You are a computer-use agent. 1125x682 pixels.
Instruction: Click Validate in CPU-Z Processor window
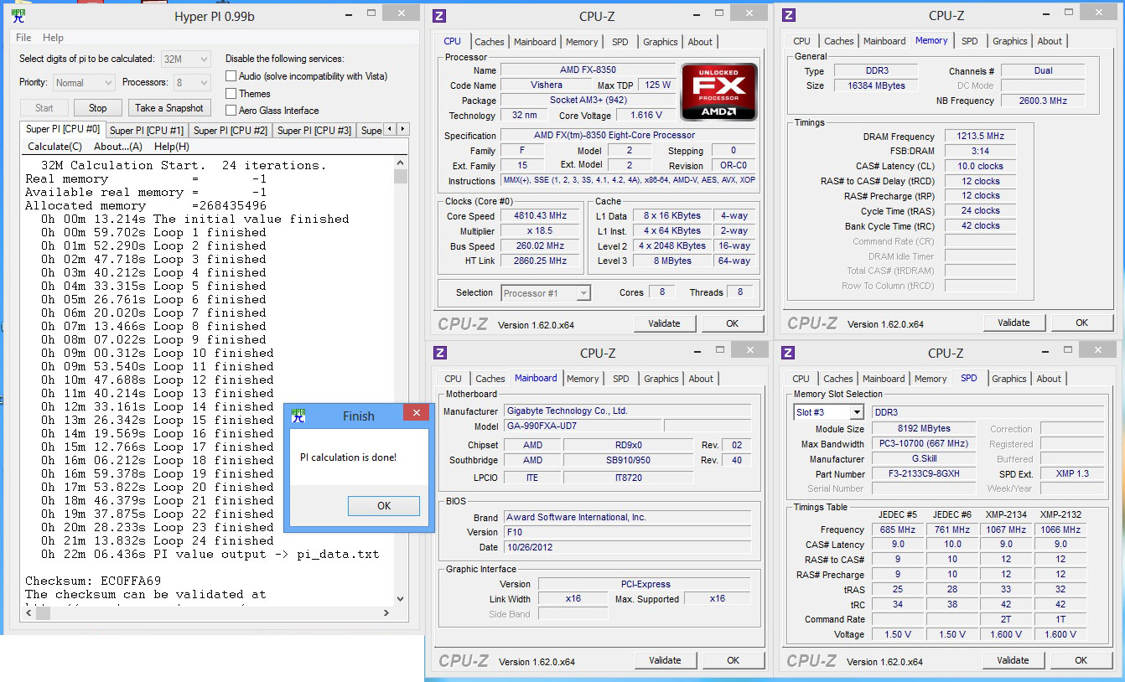click(x=665, y=323)
